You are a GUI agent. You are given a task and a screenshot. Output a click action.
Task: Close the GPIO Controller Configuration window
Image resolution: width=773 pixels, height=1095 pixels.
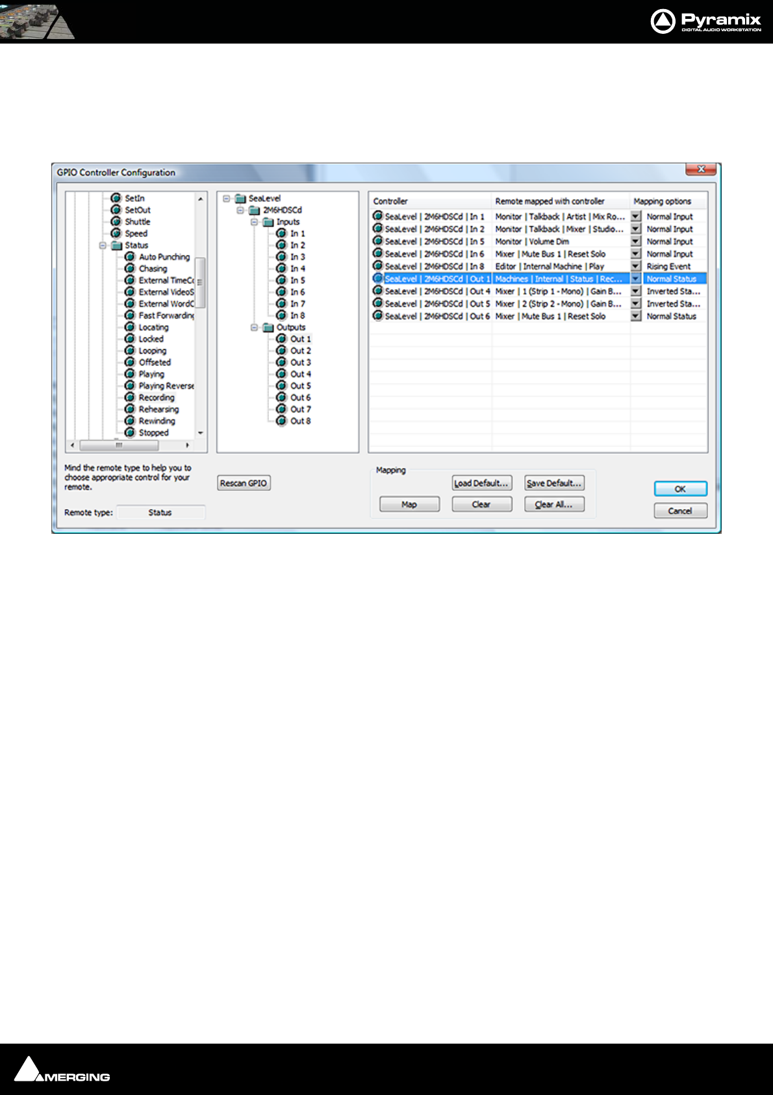(x=701, y=169)
